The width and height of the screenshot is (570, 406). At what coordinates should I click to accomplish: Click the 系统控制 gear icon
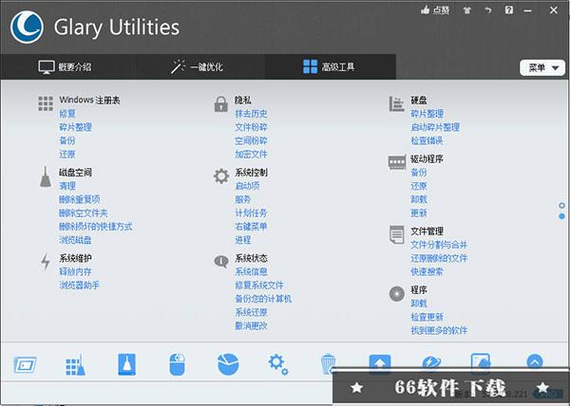(221, 176)
